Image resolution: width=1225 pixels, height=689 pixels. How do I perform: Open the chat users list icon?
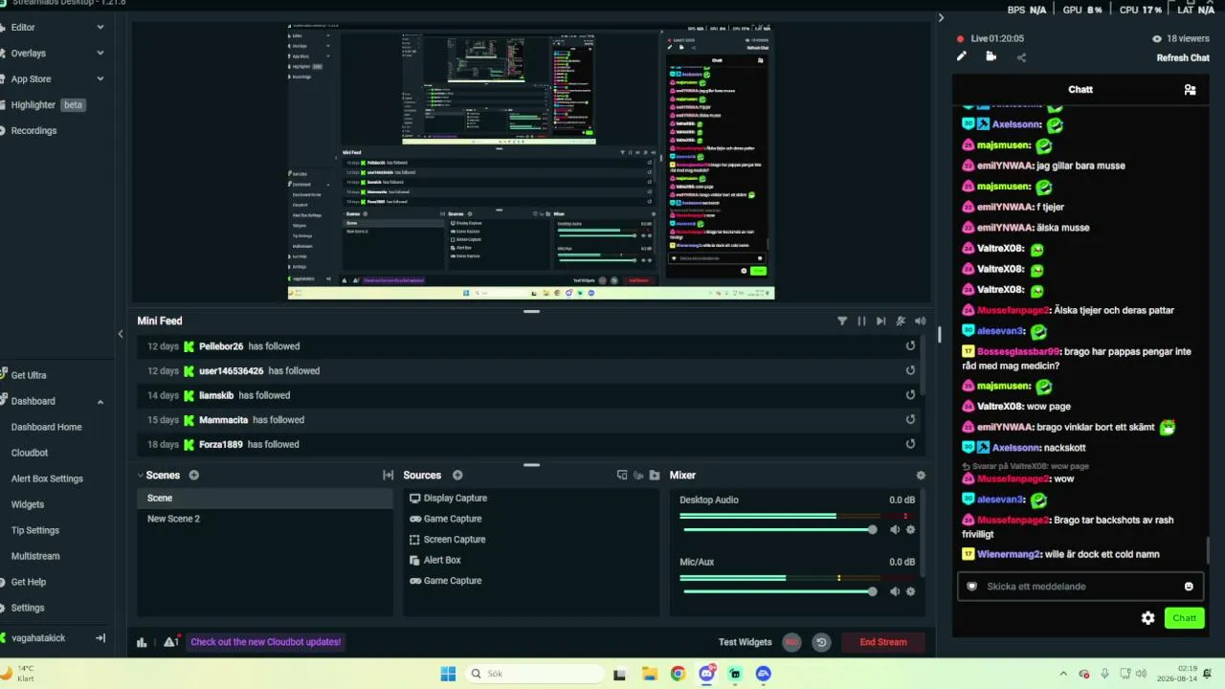pos(1190,90)
